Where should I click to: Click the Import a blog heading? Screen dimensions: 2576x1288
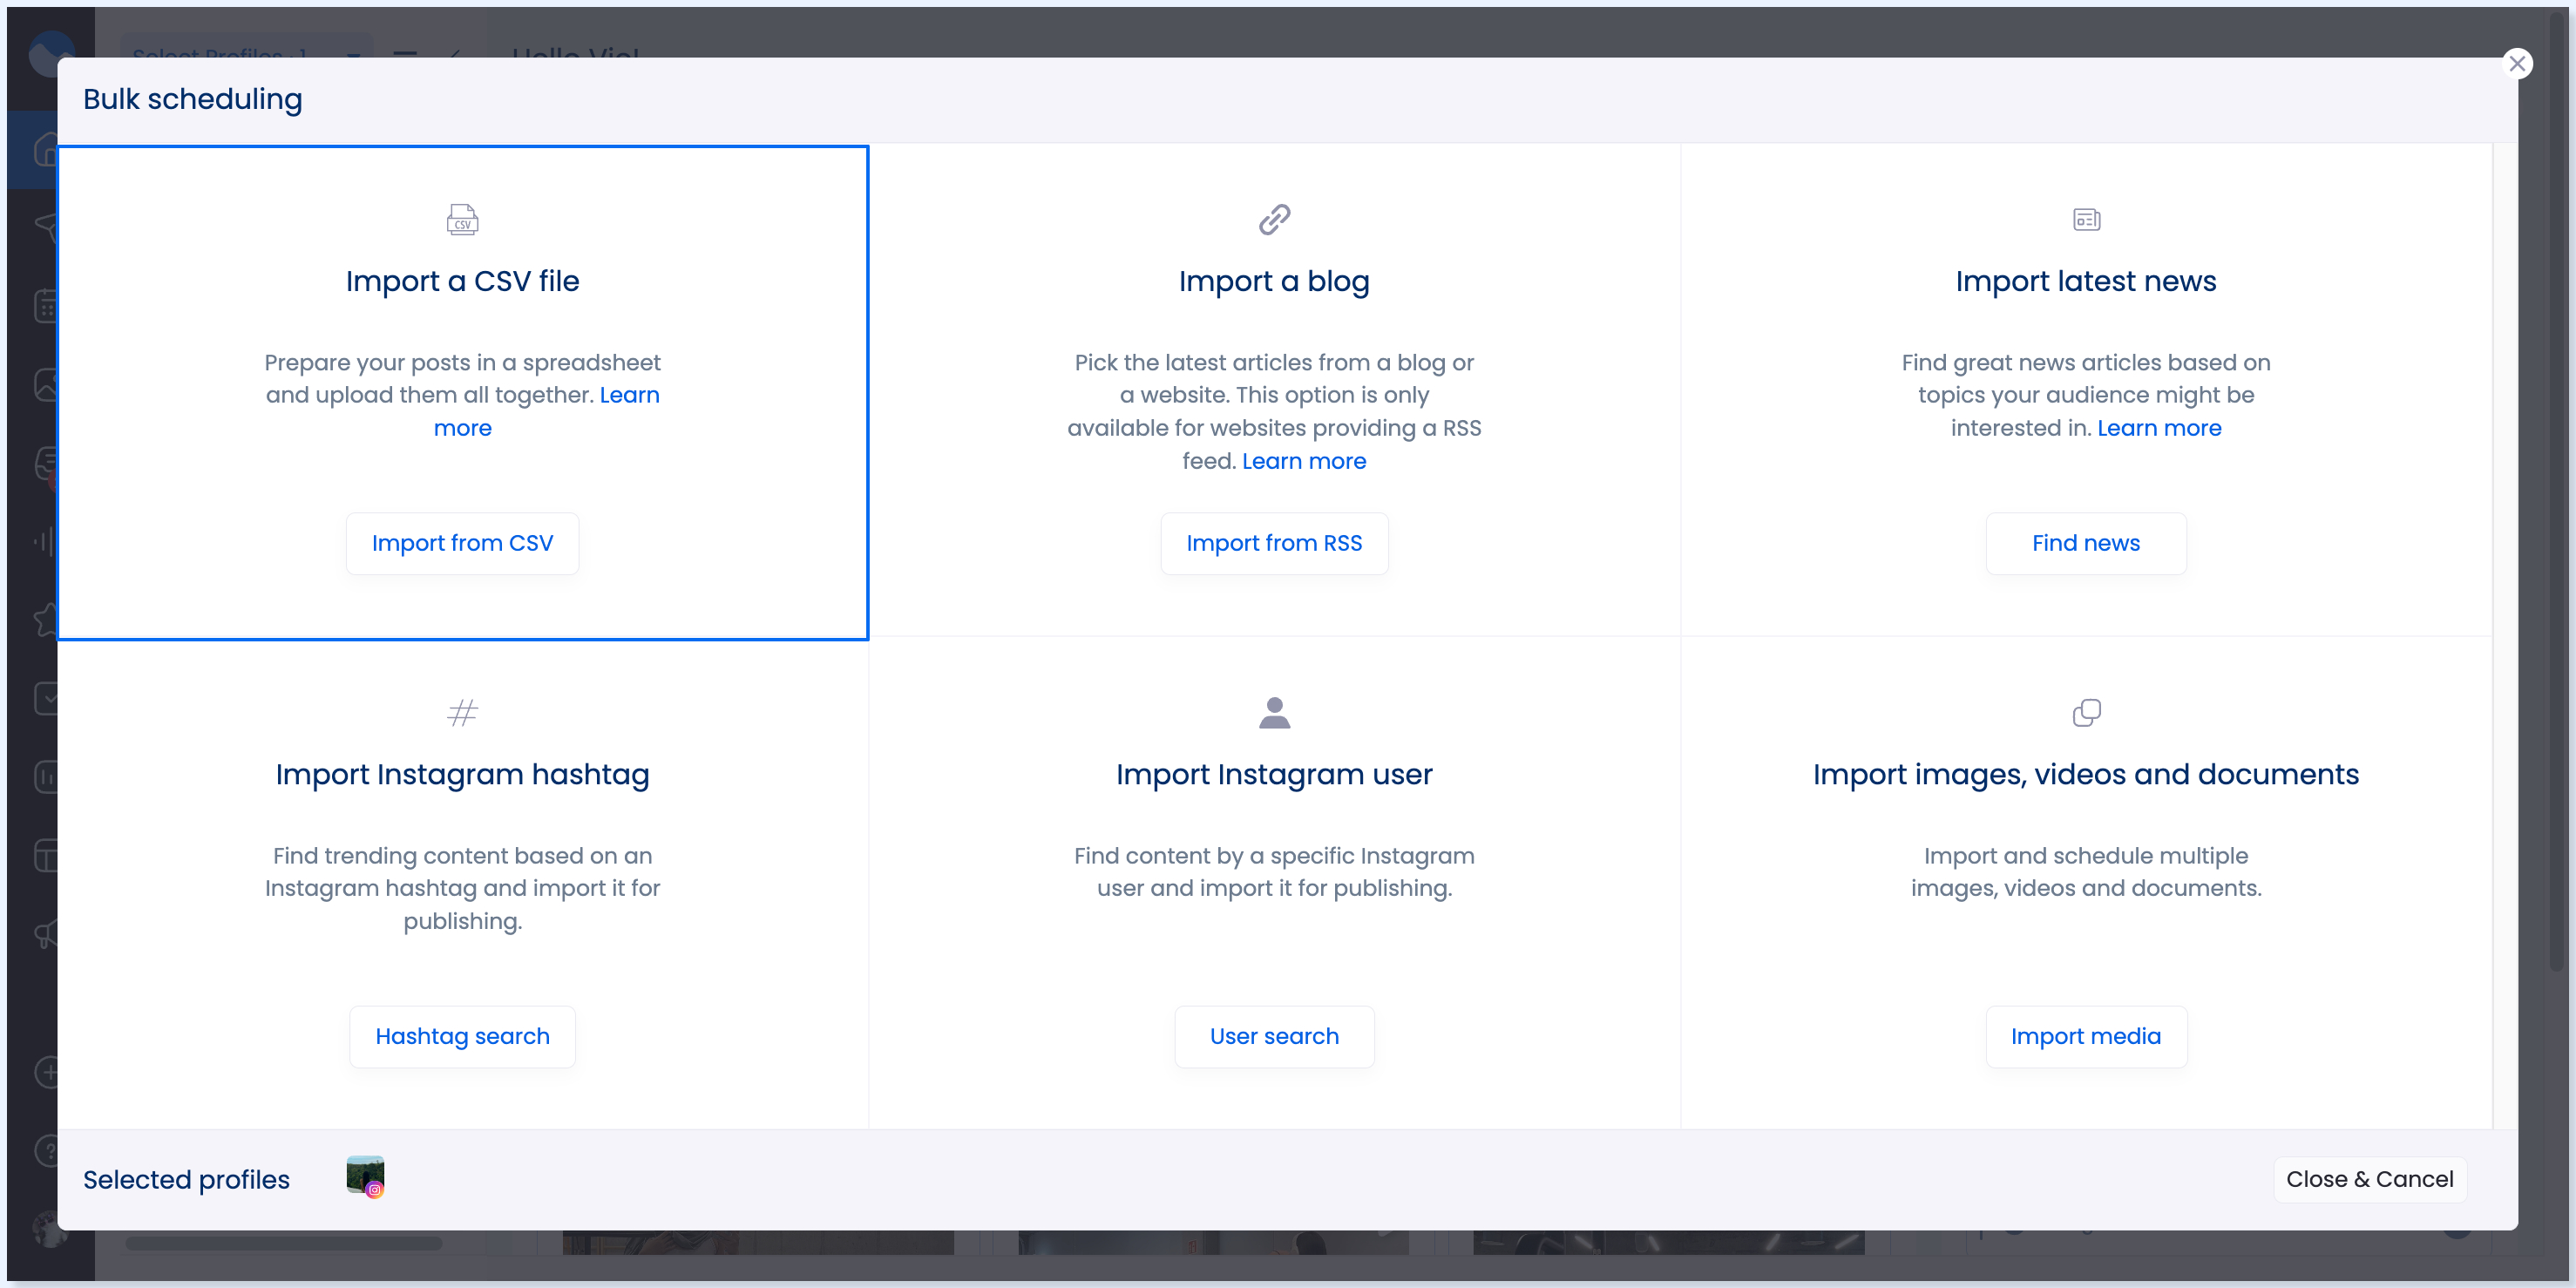point(1274,282)
